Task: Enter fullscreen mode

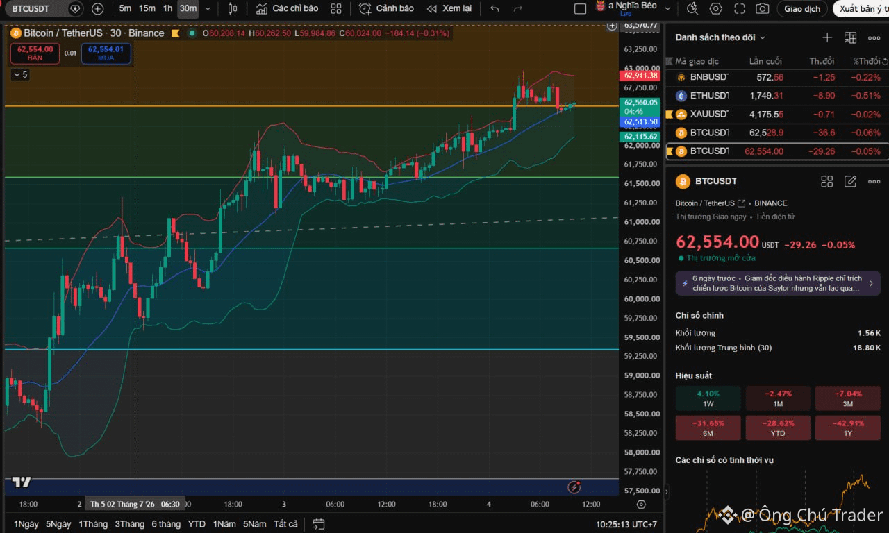Action: coord(740,8)
